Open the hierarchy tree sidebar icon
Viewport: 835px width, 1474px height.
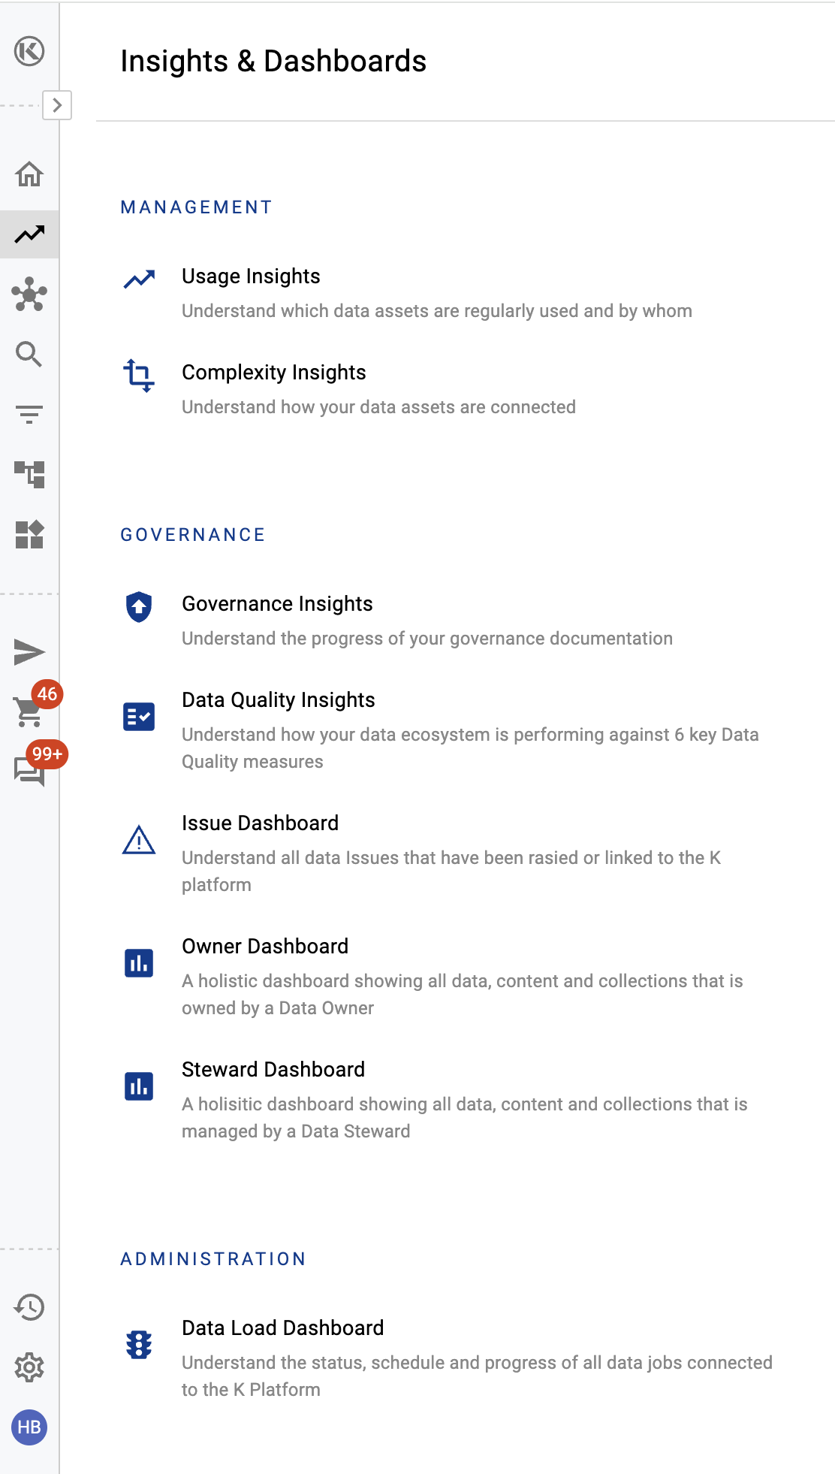point(29,474)
